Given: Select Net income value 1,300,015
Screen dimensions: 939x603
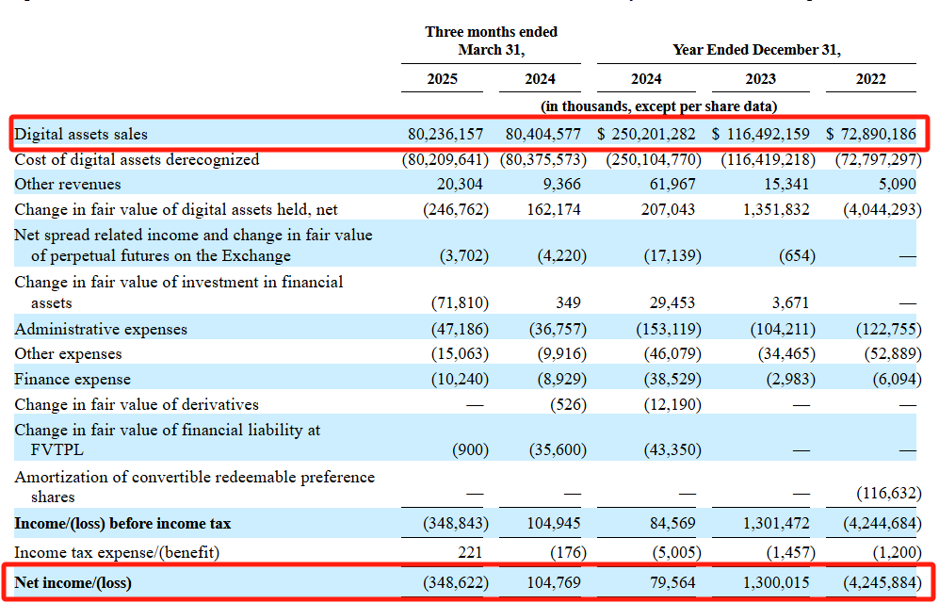Looking at the screenshot, I should (x=776, y=582).
